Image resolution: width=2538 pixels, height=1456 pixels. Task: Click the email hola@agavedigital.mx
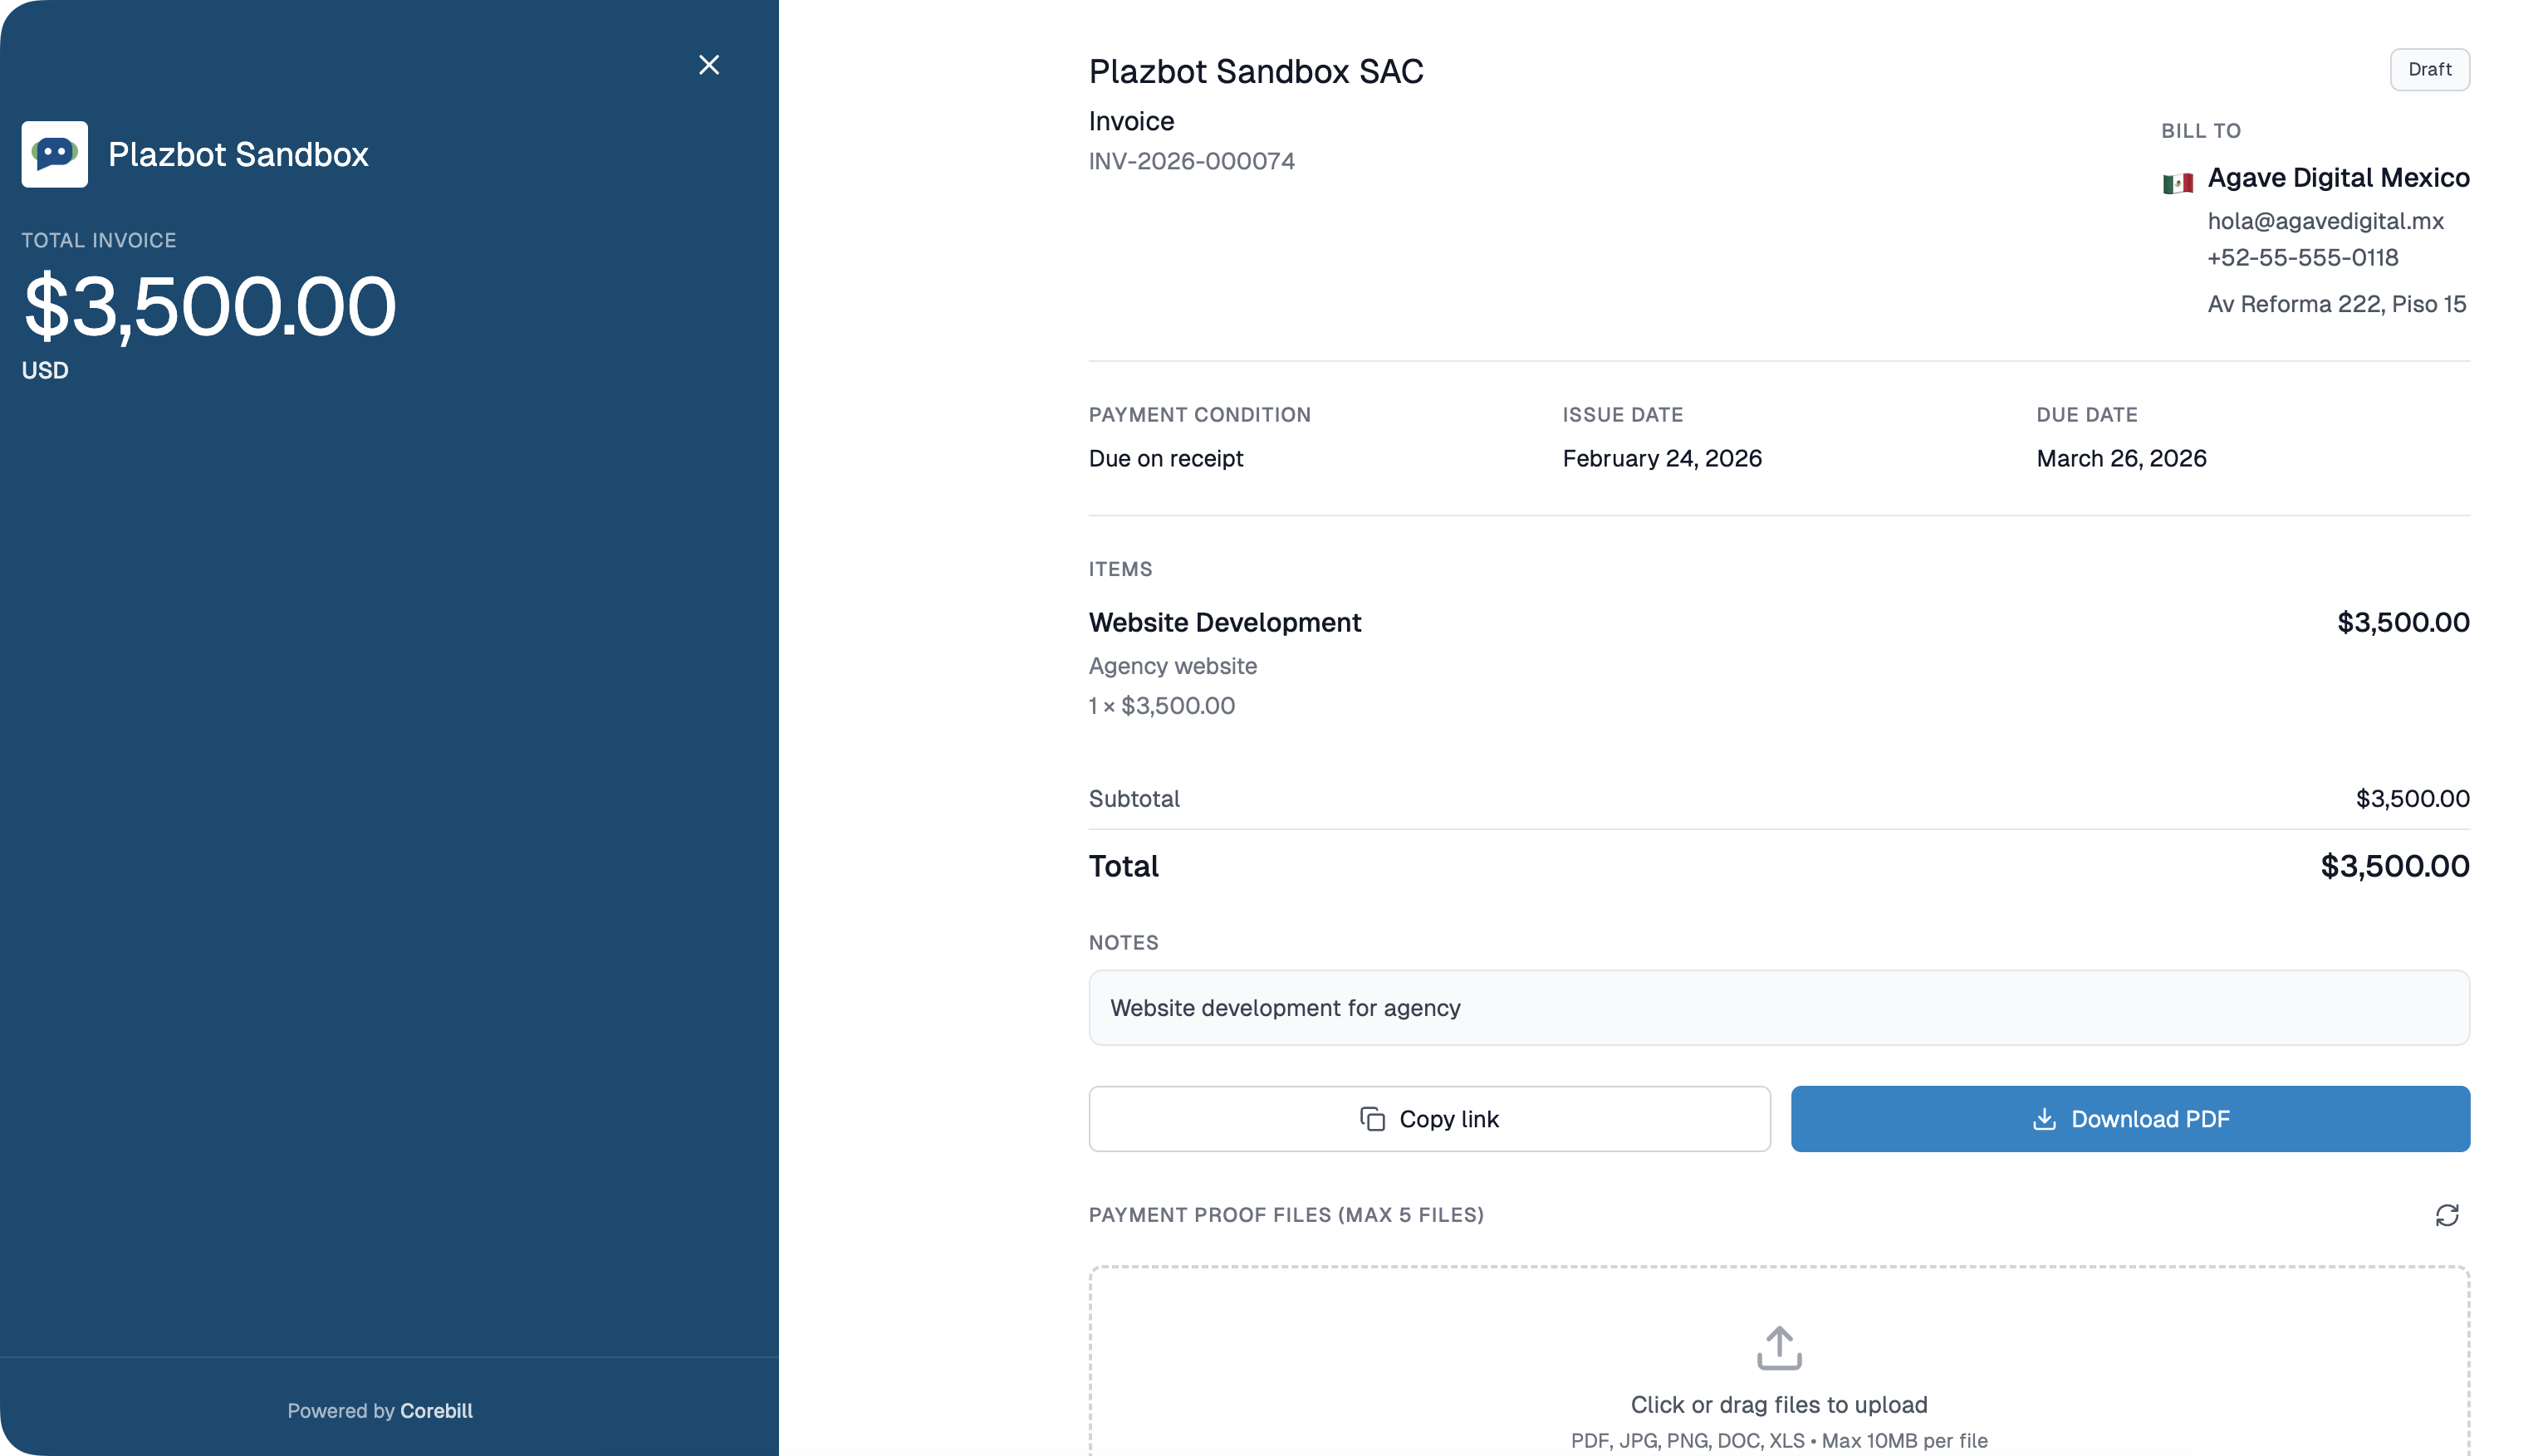pyautogui.click(x=2324, y=221)
